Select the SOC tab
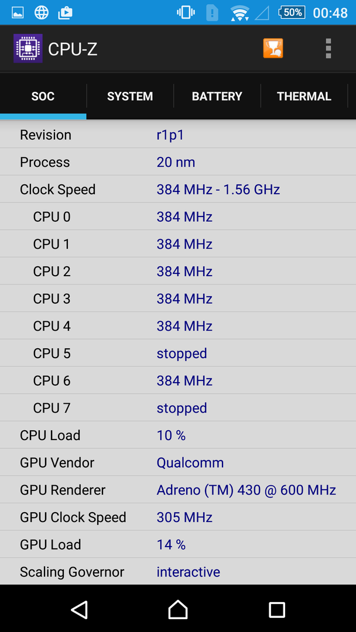356x632 pixels. (43, 97)
